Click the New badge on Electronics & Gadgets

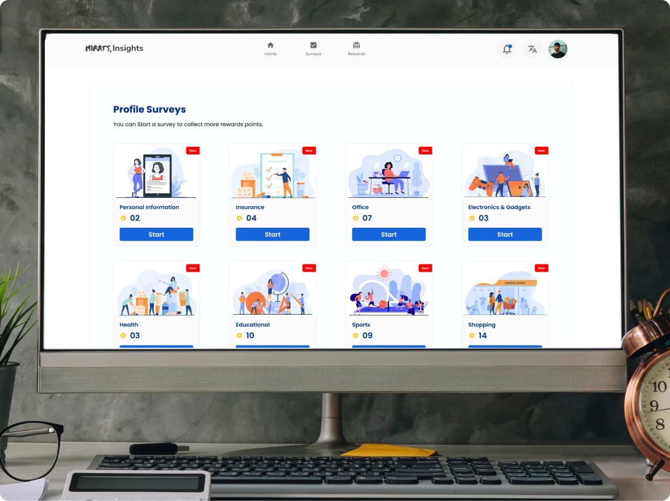tap(541, 151)
